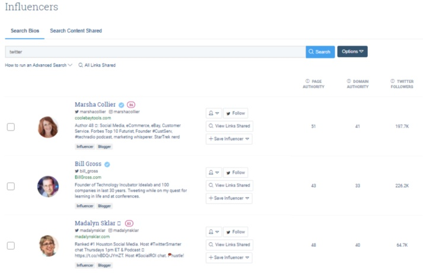Screen dimensions: 423x273
Task: Tick the checkbox for Marsha Collier
Action: pos(11,127)
